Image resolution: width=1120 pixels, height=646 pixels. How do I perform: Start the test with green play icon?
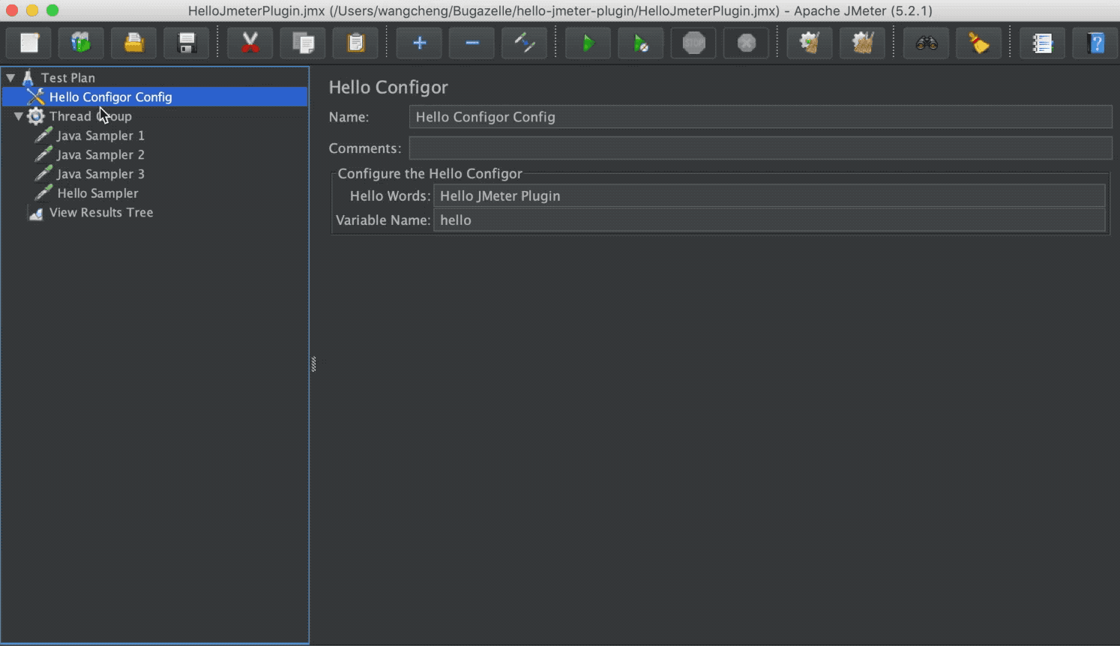click(x=588, y=43)
